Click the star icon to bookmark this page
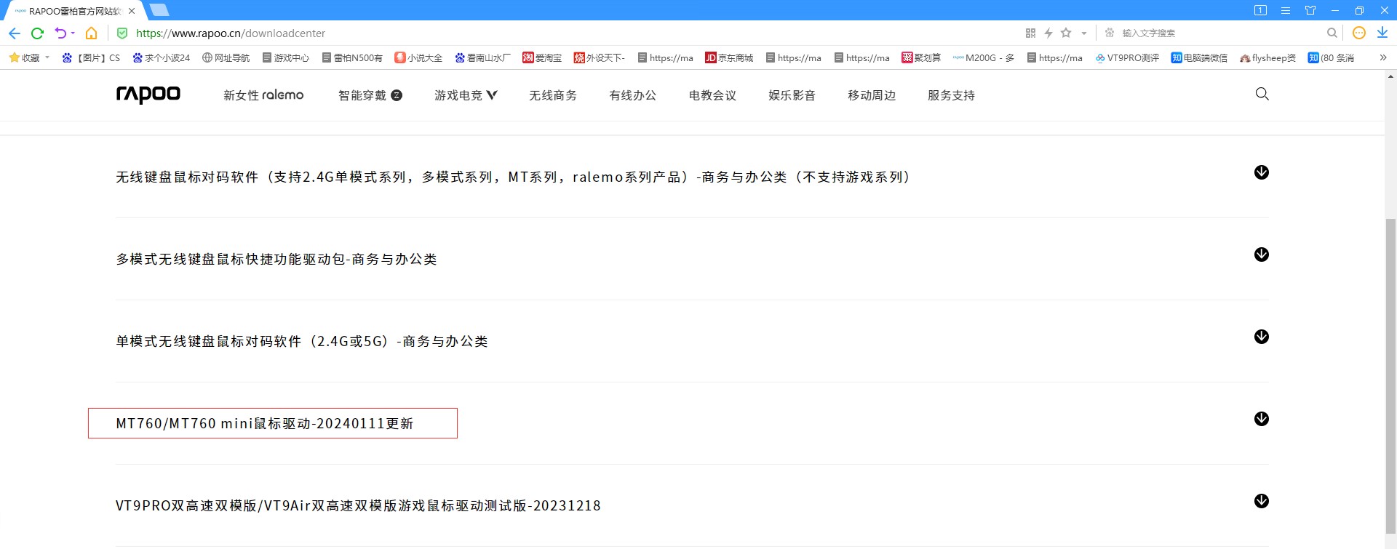 [1066, 33]
